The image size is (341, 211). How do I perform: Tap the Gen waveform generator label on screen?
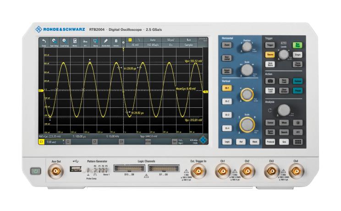click(x=175, y=142)
